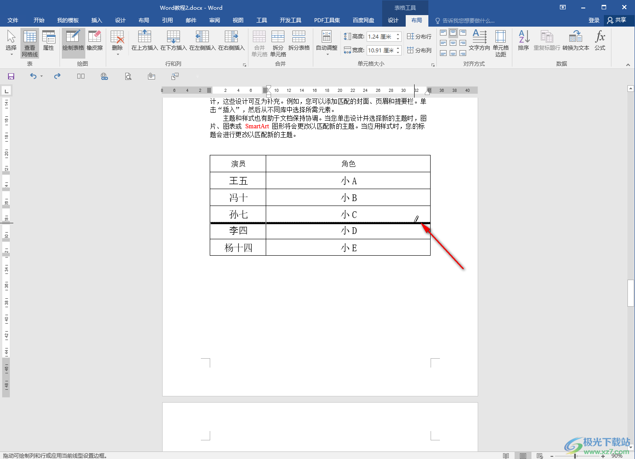Select Align Top Left alignment
635x459 pixels.
tap(443, 33)
